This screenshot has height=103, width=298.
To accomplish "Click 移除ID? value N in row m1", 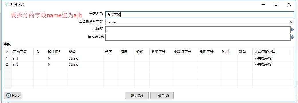I will click(56, 58).
